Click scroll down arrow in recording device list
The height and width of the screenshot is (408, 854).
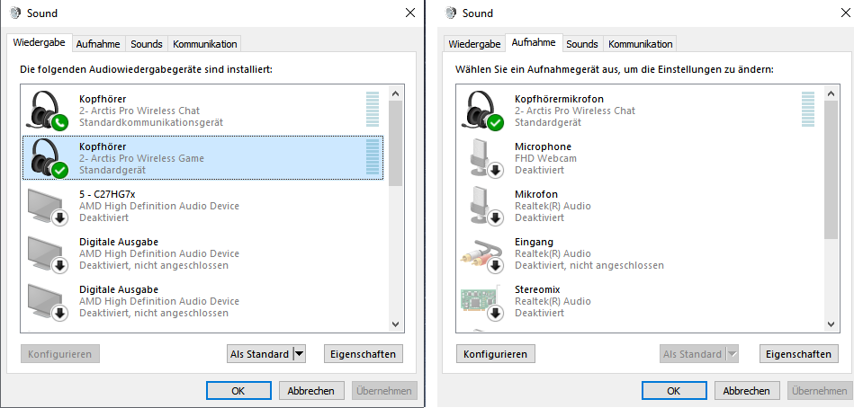point(832,324)
